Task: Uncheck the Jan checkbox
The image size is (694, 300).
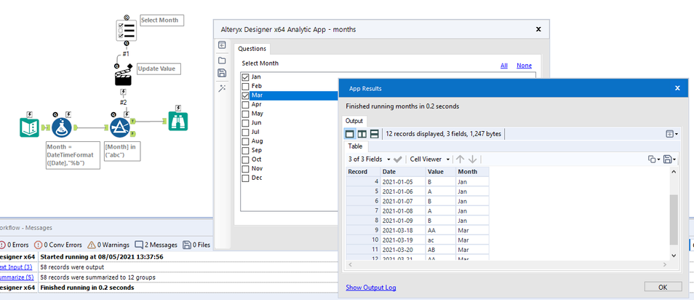Action: 246,77
